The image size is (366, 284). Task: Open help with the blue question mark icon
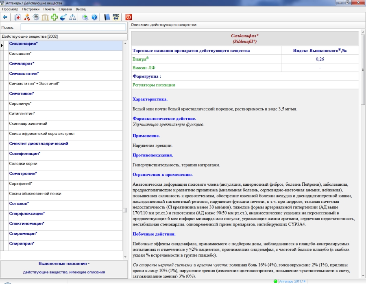[x=94, y=17]
